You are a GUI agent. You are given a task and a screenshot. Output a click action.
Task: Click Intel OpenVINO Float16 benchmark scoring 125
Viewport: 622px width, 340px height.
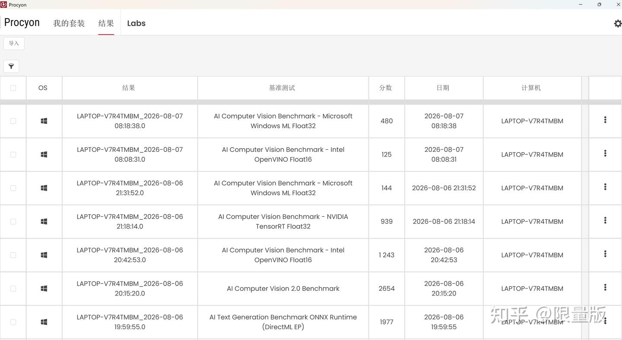[283, 154]
